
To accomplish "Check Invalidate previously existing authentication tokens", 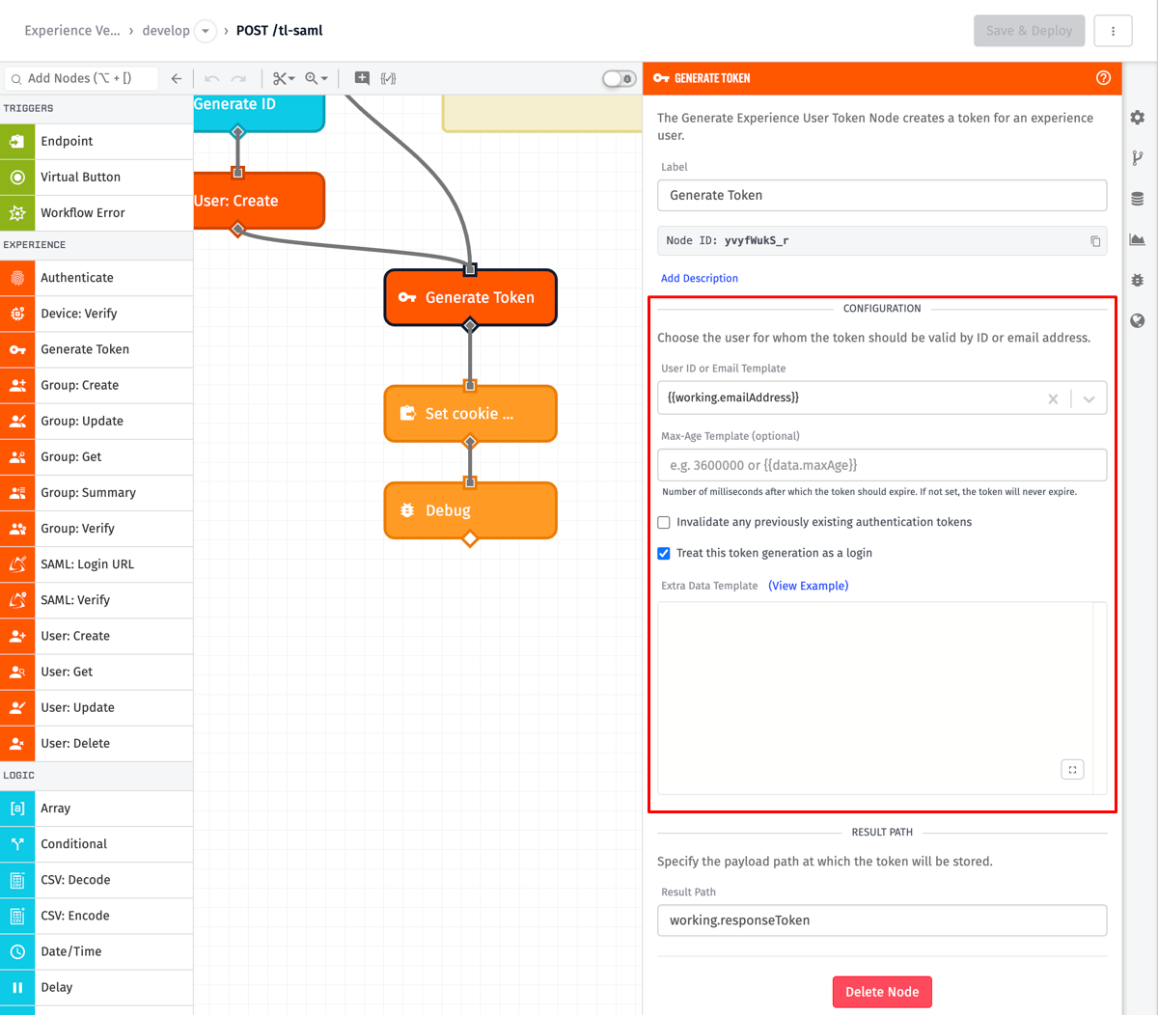I will (664, 522).
